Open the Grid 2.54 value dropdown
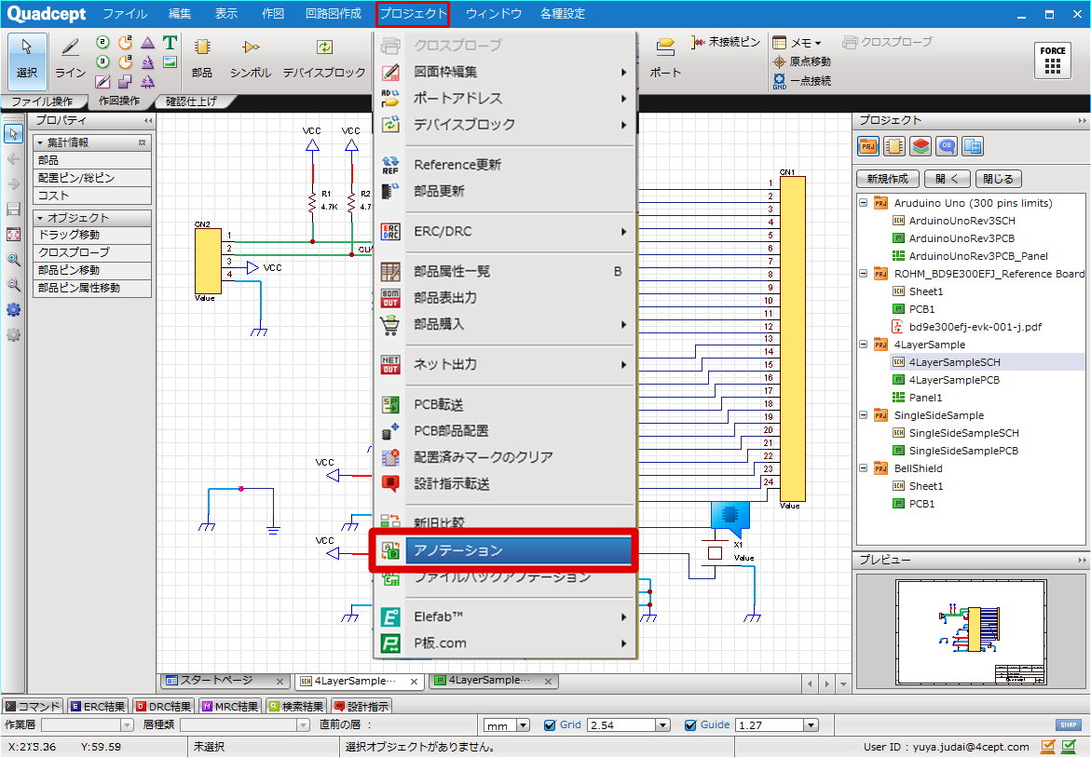The width and height of the screenshot is (1091, 758). point(663,725)
